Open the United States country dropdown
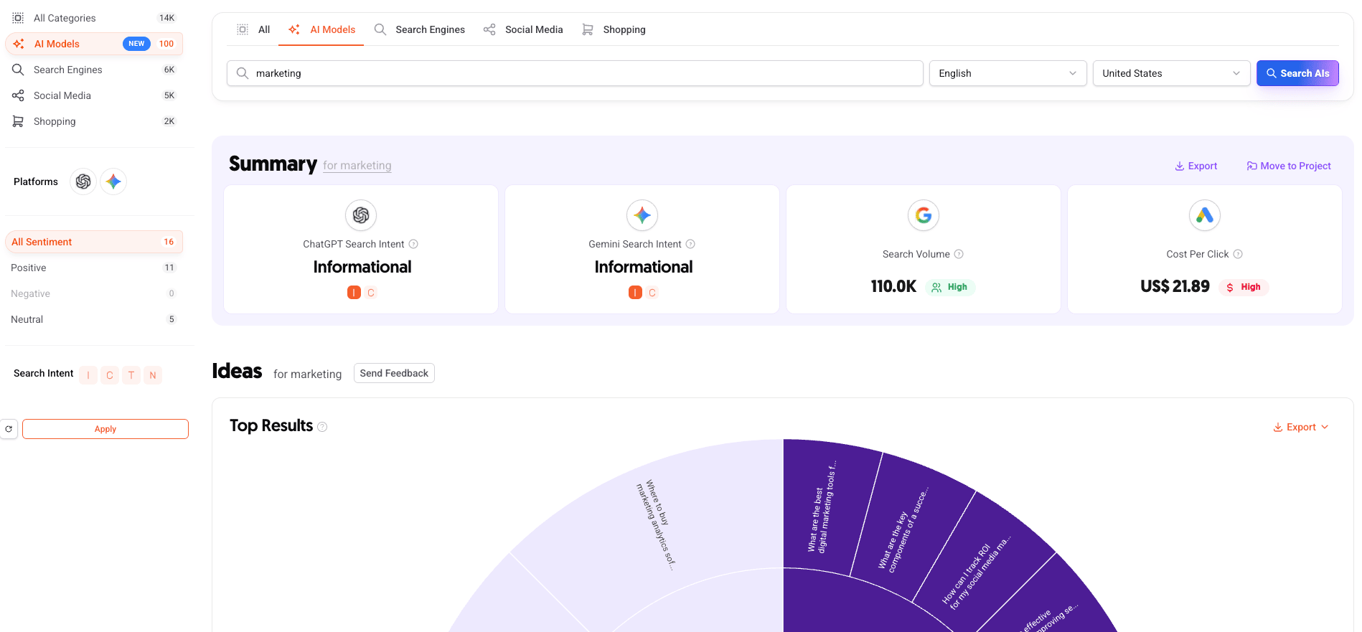 1170,73
